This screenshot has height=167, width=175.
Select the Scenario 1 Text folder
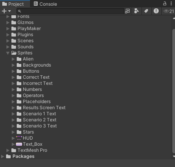39,114
